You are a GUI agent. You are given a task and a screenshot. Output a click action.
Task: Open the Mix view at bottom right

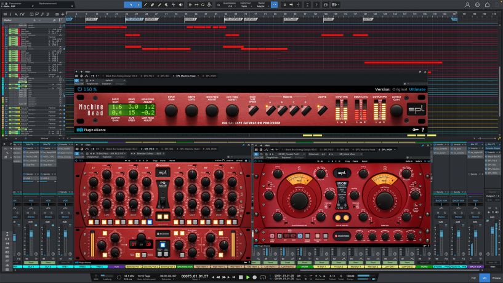485,278
